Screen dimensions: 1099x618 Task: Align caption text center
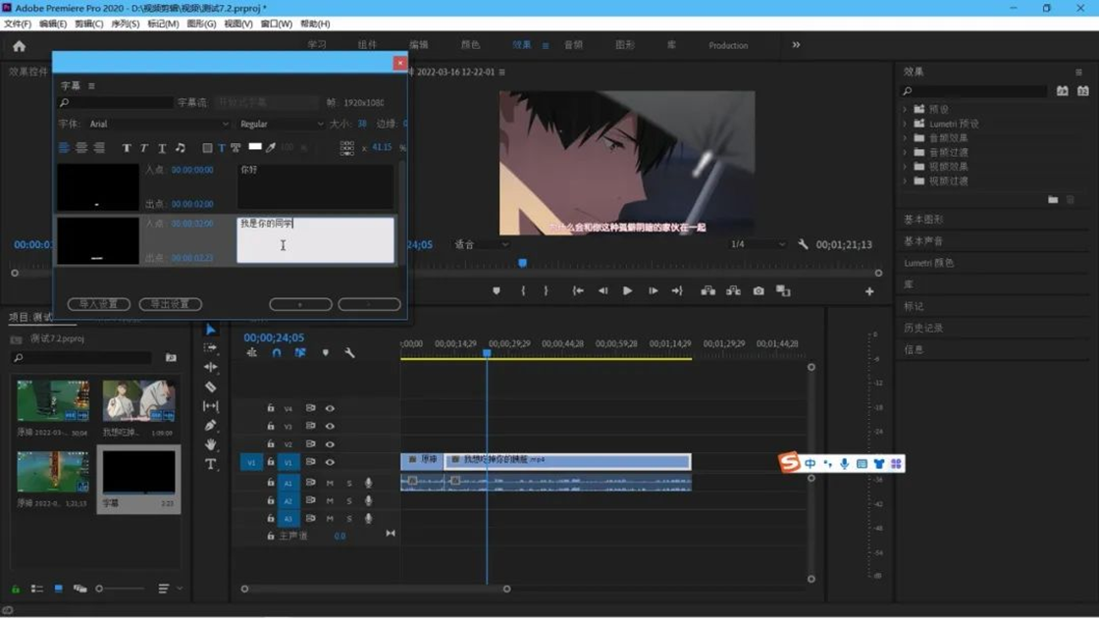[x=81, y=148]
